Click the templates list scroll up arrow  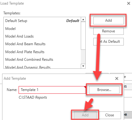click(x=83, y=20)
